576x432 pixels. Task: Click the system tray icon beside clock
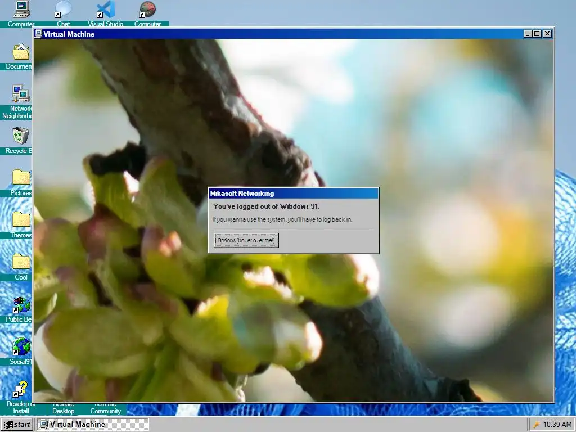[x=536, y=425]
